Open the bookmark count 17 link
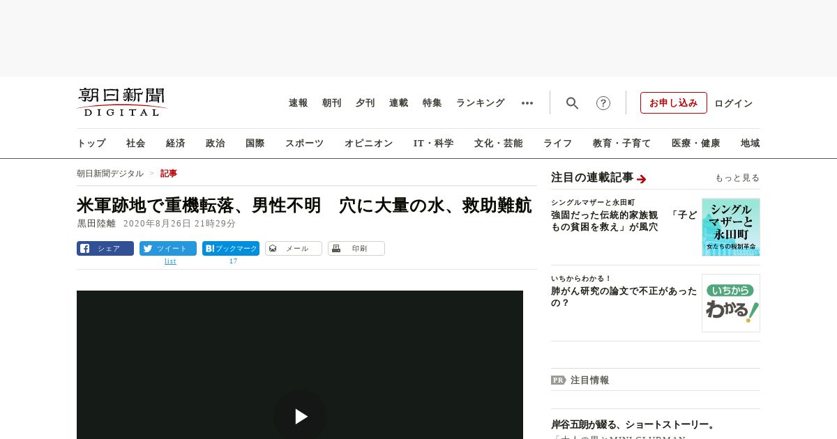This screenshot has width=837, height=439. (234, 261)
